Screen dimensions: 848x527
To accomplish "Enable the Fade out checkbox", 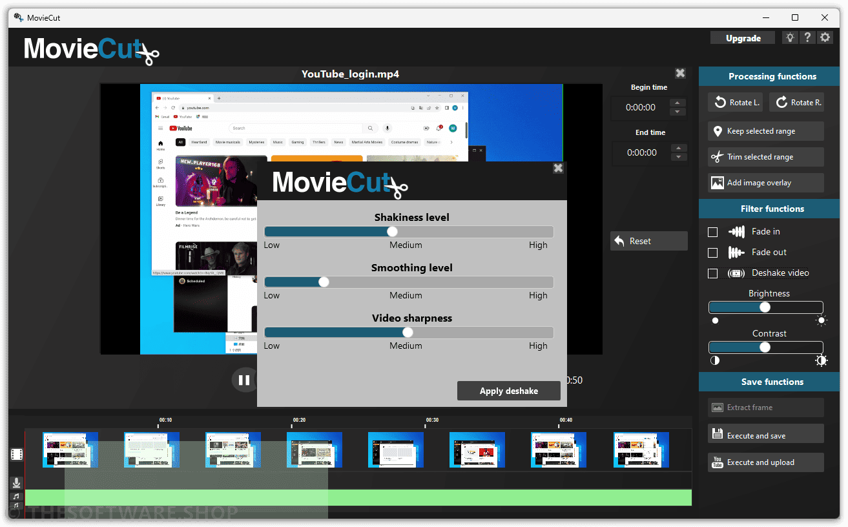I will pyautogui.click(x=713, y=253).
